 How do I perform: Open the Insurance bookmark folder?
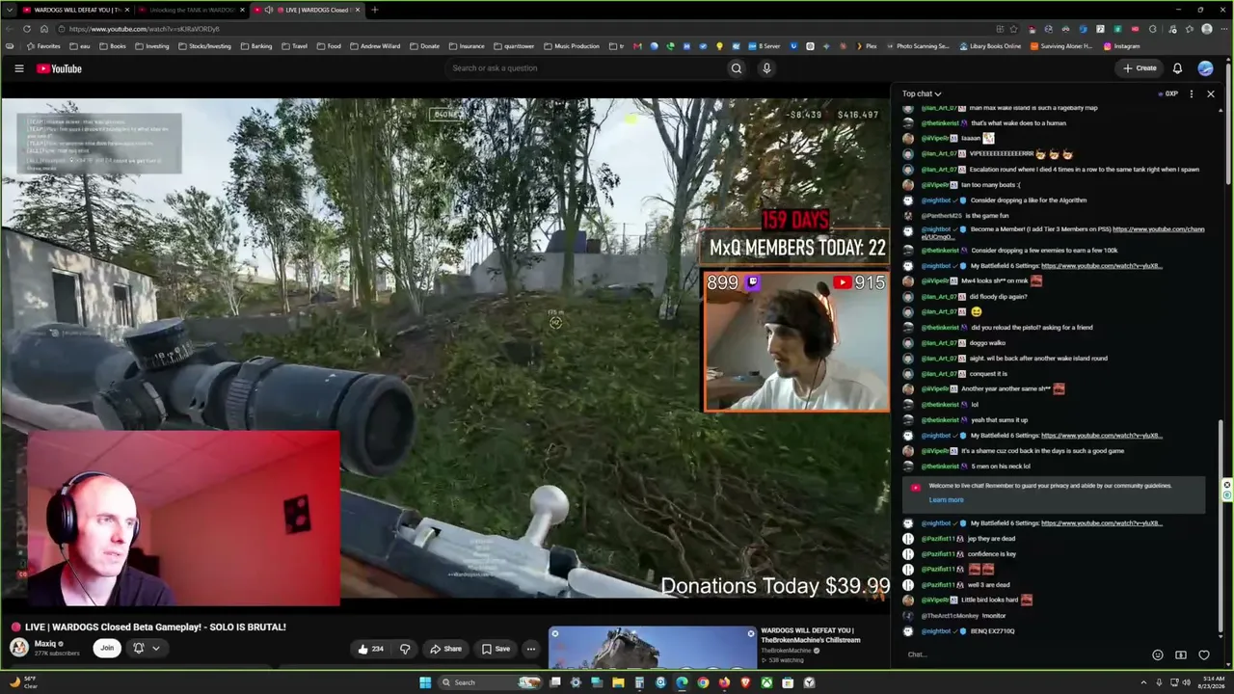tap(467, 46)
